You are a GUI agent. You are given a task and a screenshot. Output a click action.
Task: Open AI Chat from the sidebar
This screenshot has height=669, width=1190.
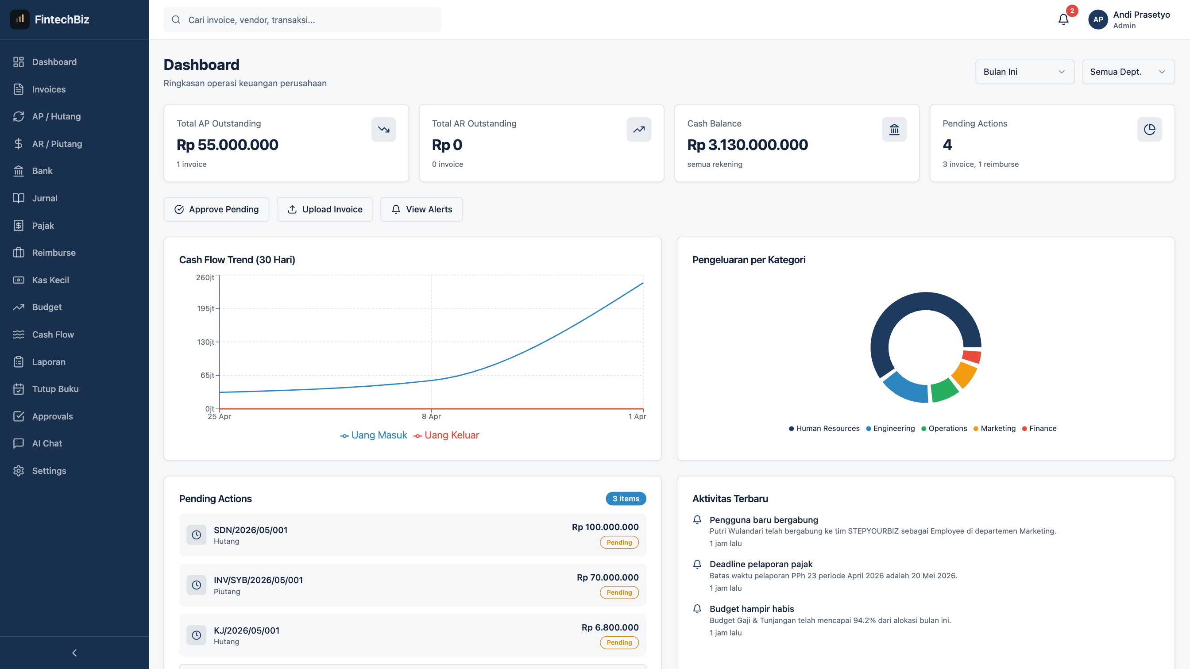coord(74,443)
